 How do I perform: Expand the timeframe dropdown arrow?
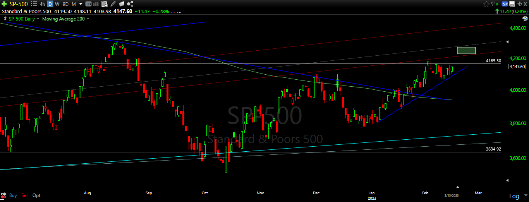81,4
